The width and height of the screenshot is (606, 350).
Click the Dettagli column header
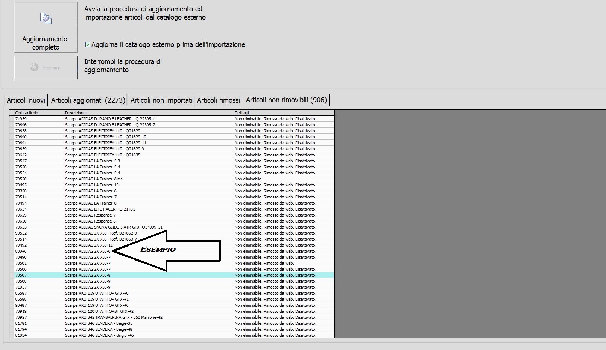pyautogui.click(x=284, y=113)
